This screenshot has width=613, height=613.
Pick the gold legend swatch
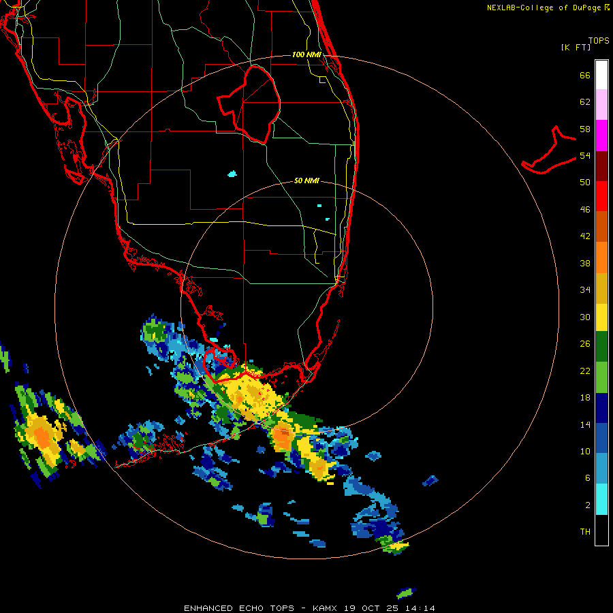(x=601, y=288)
